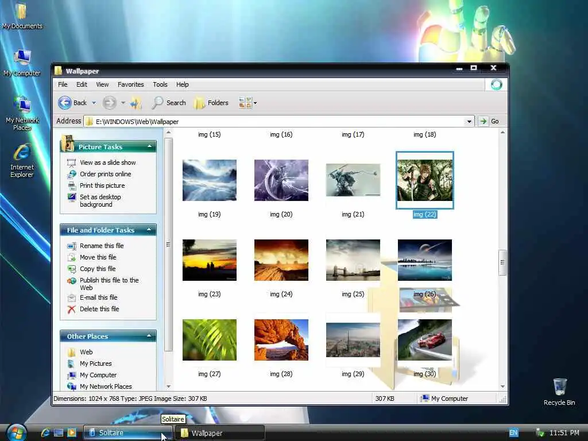The width and height of the screenshot is (588, 441).
Task: Open the Help menu
Action: pyautogui.click(x=183, y=84)
